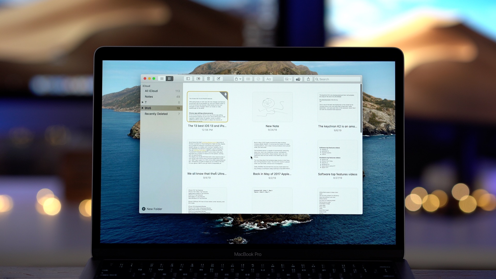Open the Aa text formatting options
496x279 pixels.
point(268,79)
